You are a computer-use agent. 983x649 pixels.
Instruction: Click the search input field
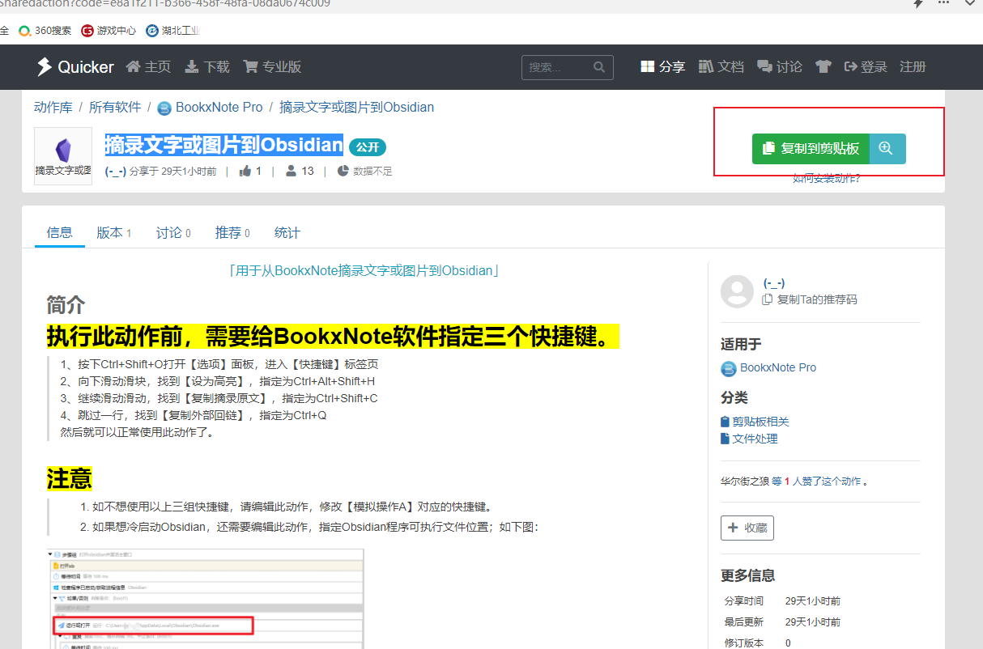click(559, 67)
